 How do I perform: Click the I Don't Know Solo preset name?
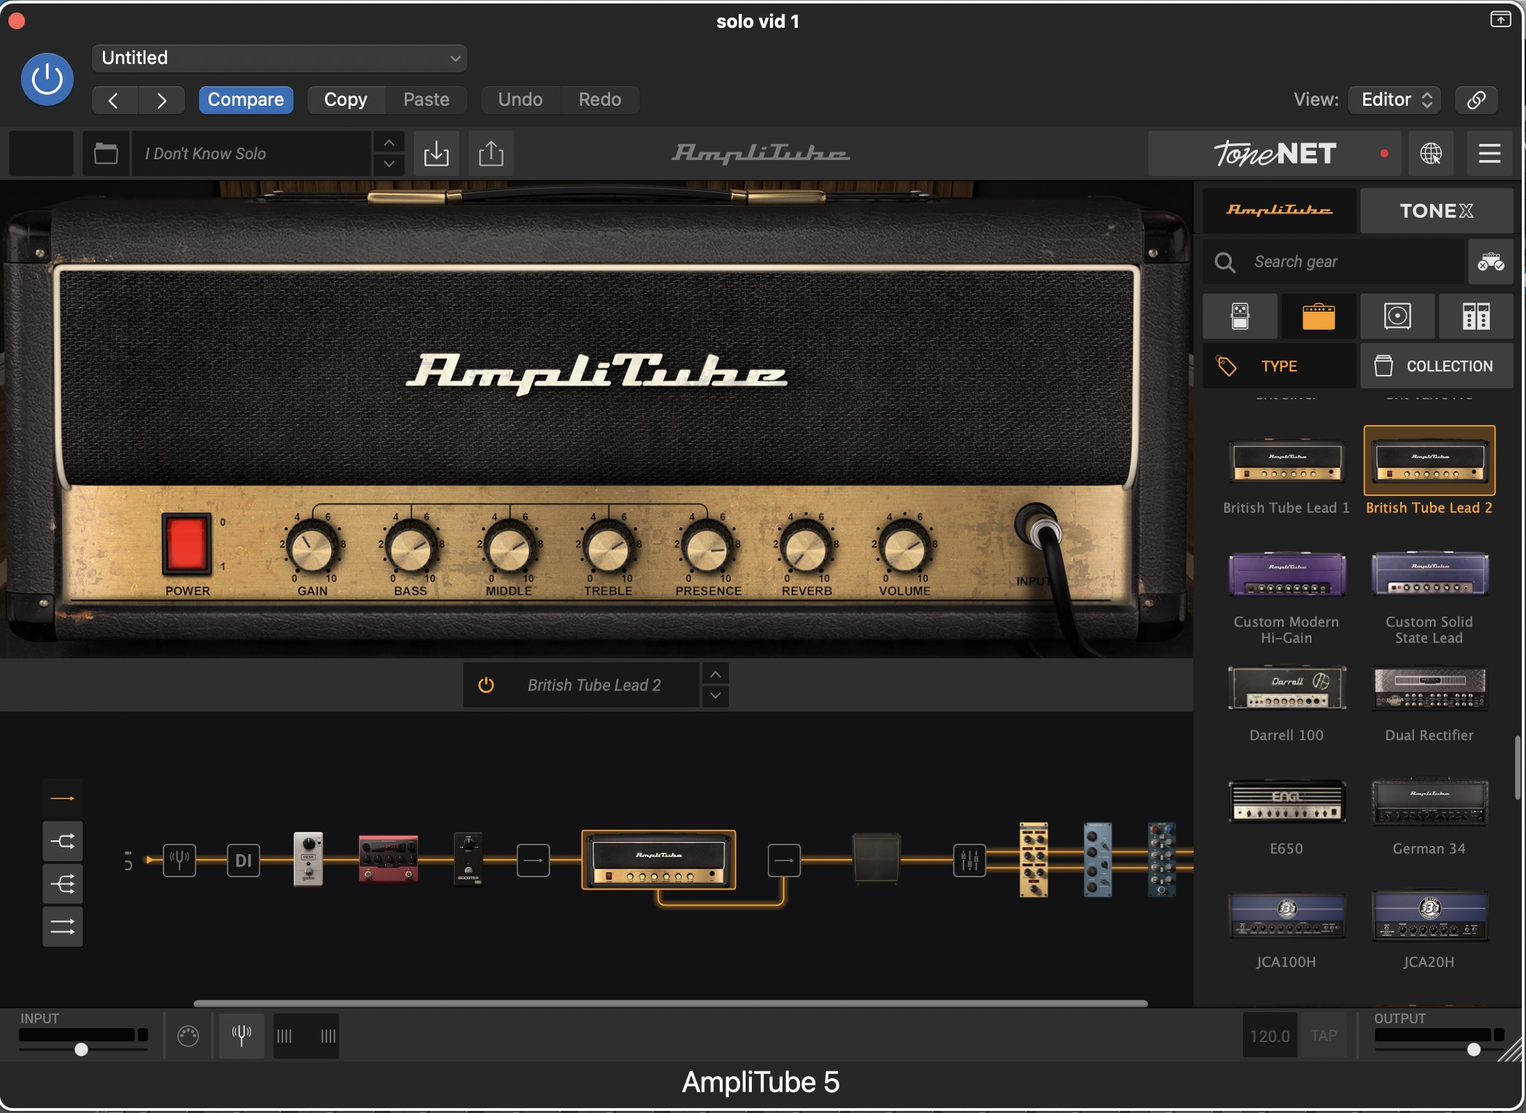(x=251, y=153)
